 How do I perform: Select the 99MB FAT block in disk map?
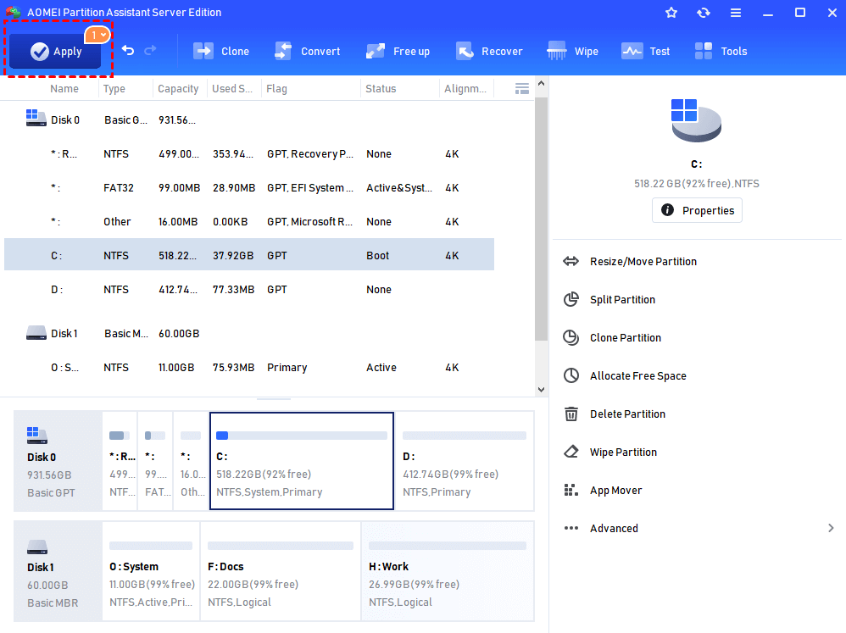(x=155, y=461)
